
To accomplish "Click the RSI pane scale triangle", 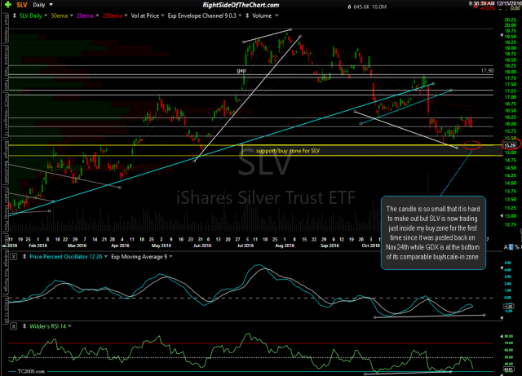I will tap(502, 336).
